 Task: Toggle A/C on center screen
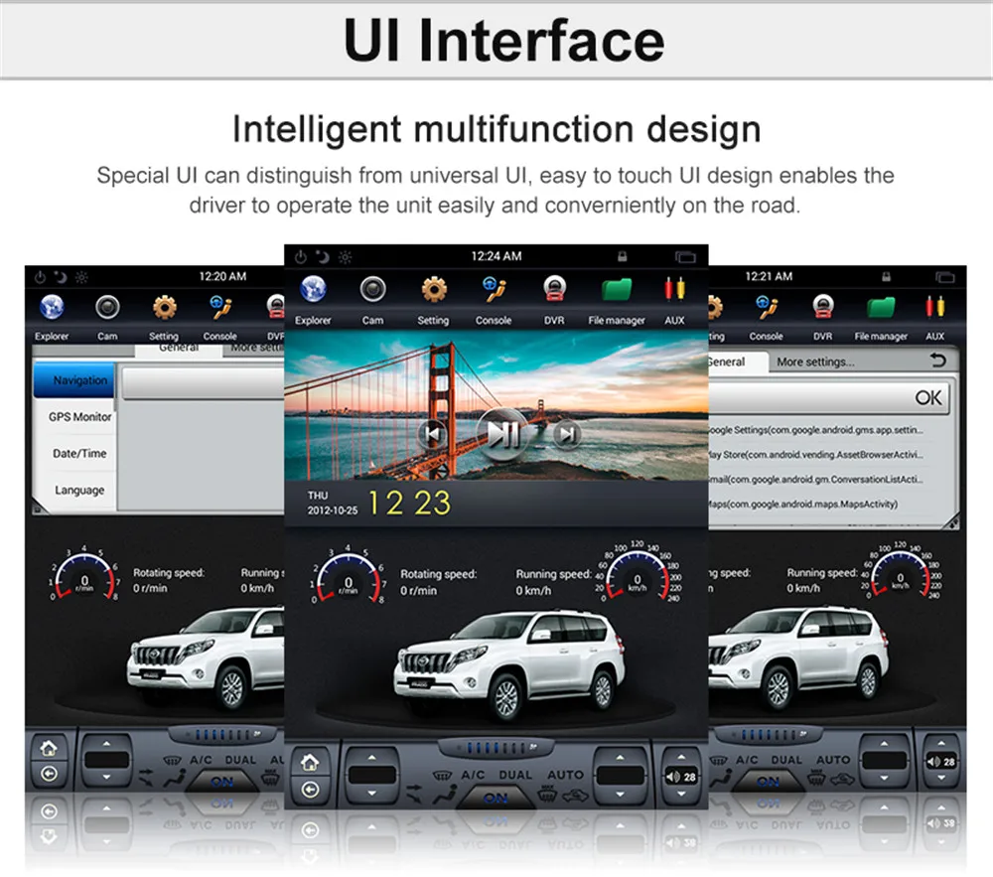(473, 775)
